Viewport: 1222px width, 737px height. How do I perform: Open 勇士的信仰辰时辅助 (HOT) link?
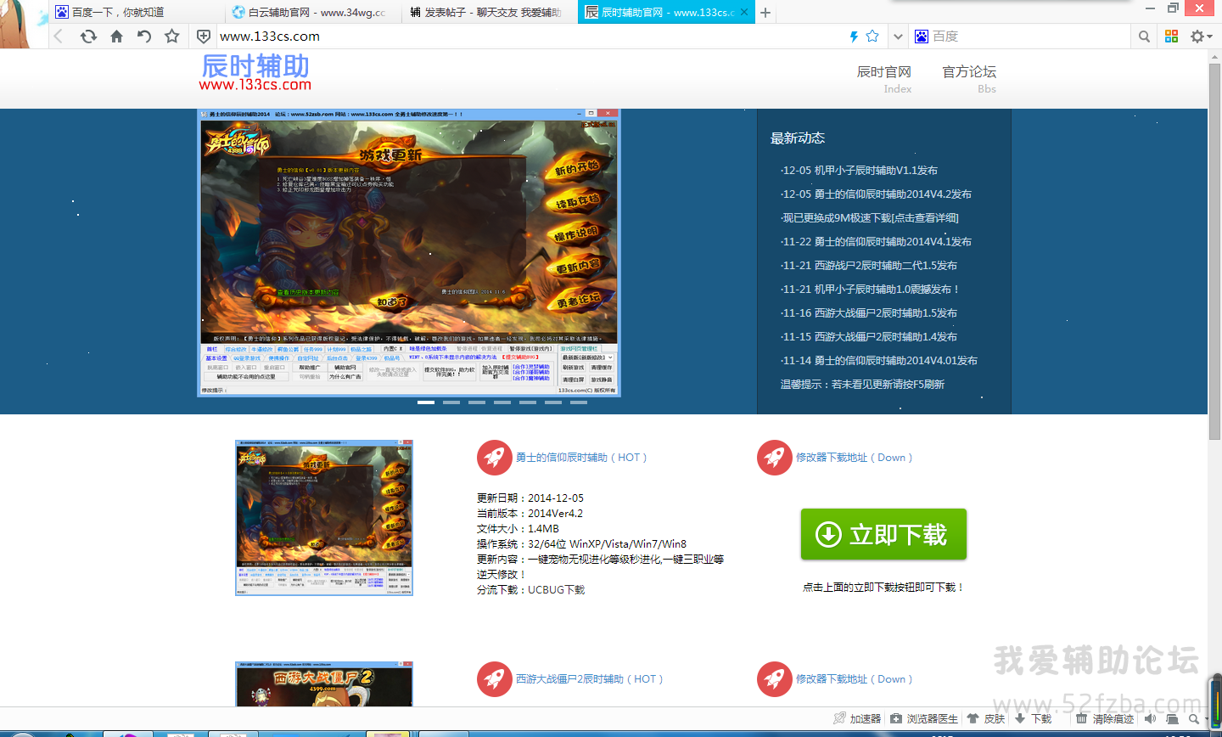pyautogui.click(x=581, y=458)
